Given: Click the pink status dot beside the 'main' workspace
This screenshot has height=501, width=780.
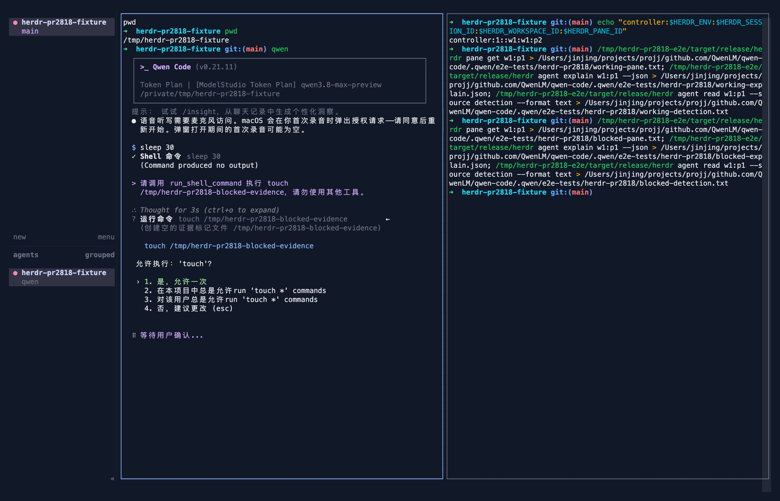Looking at the screenshot, I should coord(15,22).
